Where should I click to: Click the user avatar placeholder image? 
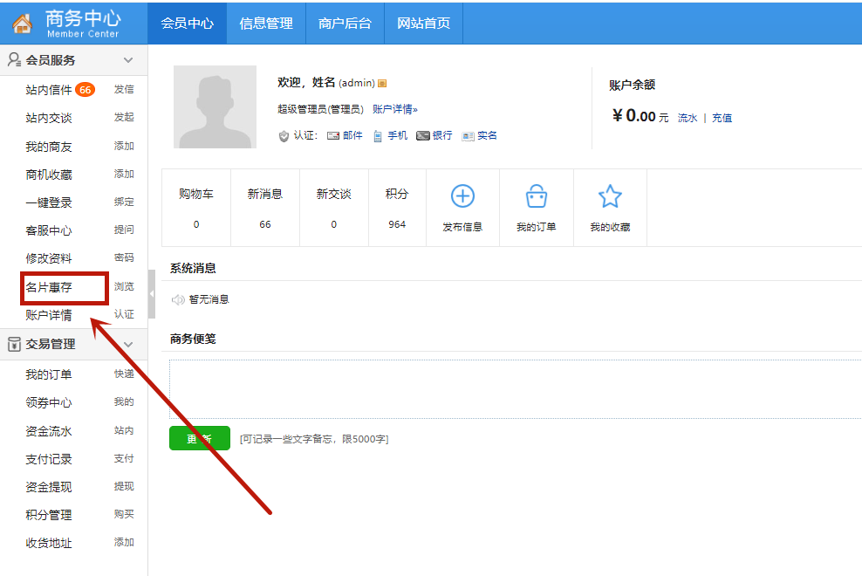point(215,106)
